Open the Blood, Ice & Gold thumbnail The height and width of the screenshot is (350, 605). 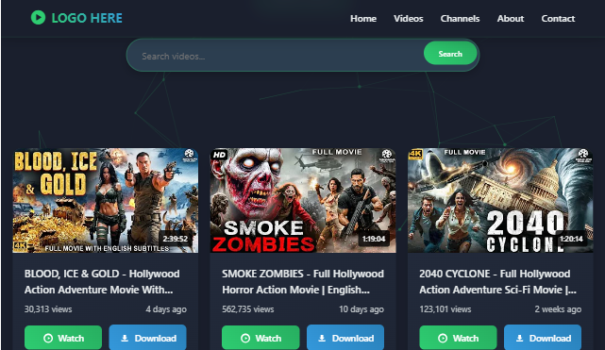click(x=106, y=200)
